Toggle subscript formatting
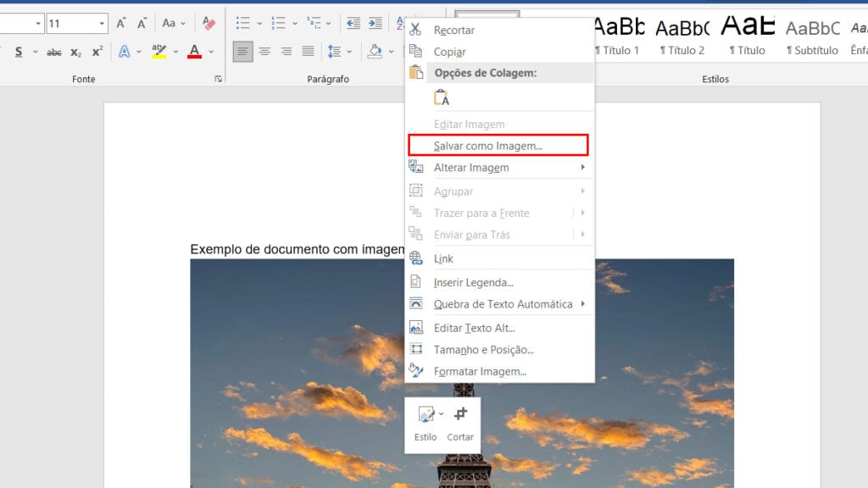Viewport: 868px width, 488px height. [75, 52]
